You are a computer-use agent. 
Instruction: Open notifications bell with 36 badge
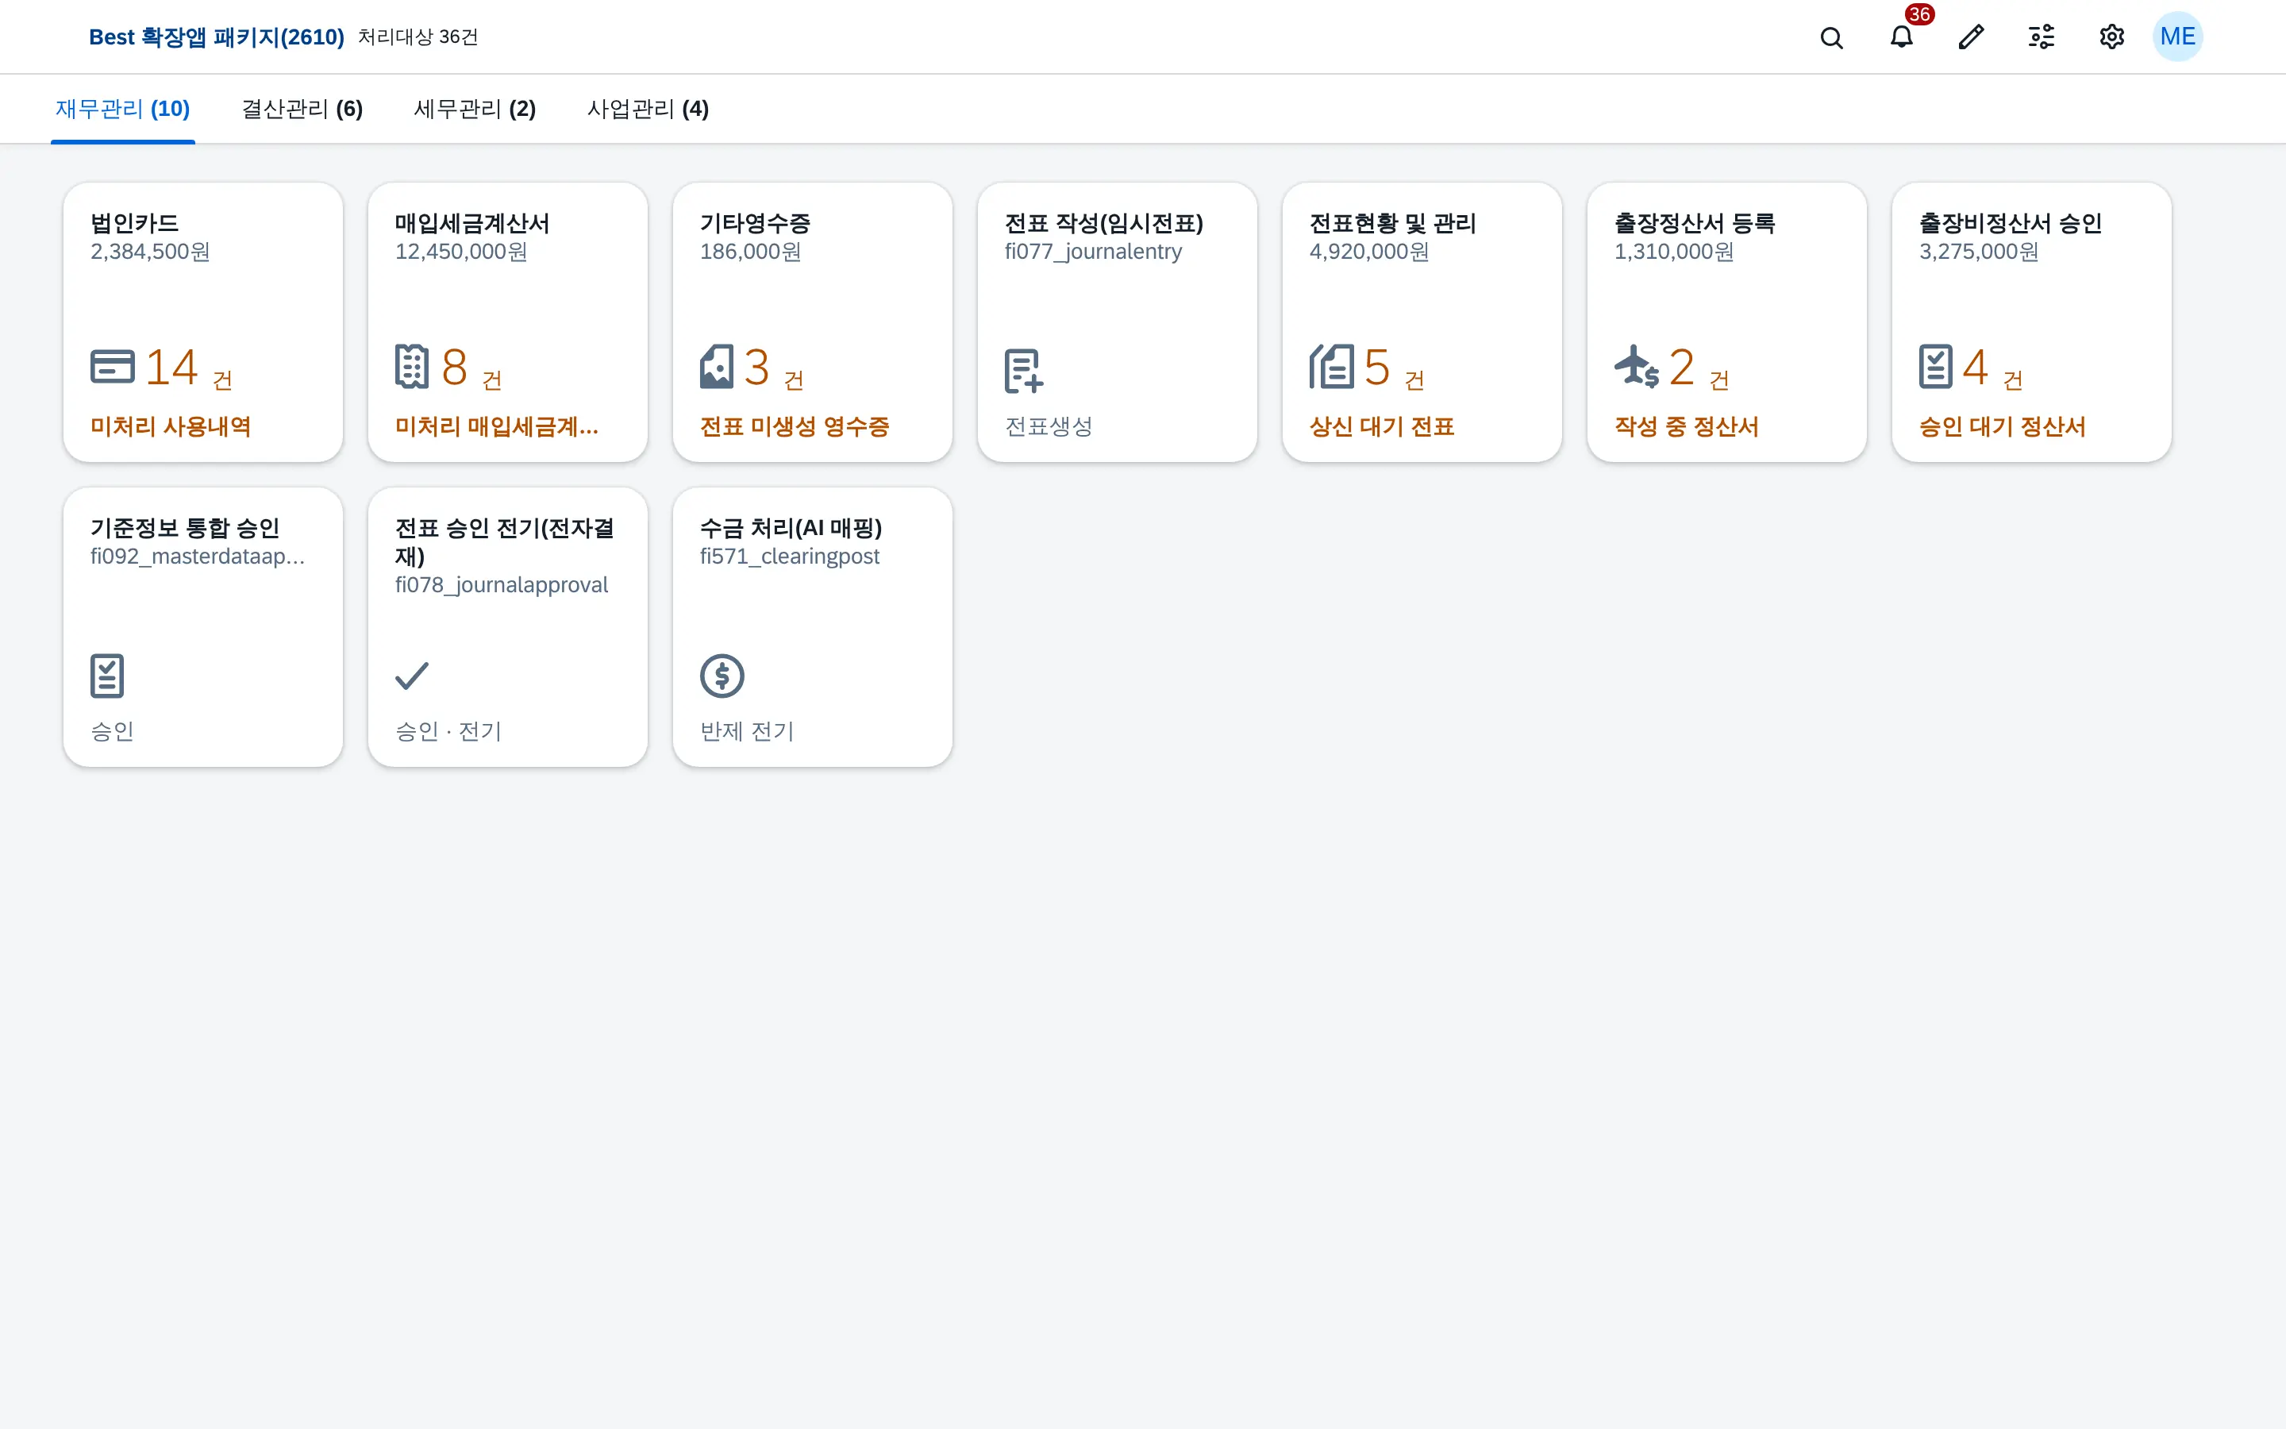pyautogui.click(x=1902, y=37)
